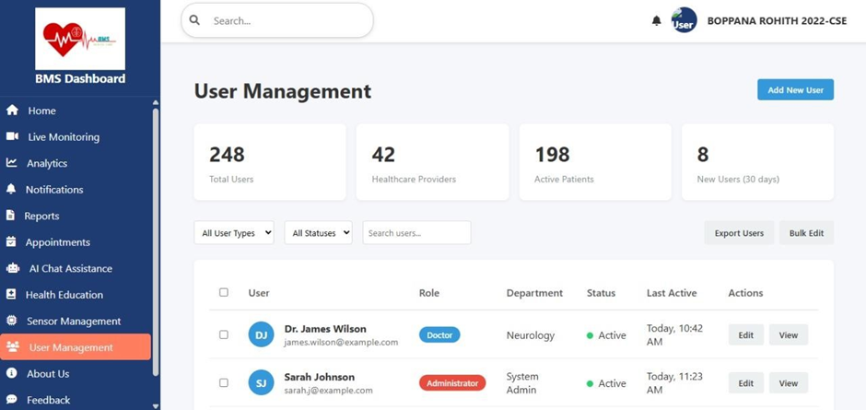Viewport: 866px width, 410px height.
Task: Click Export Users button
Action: click(x=739, y=232)
